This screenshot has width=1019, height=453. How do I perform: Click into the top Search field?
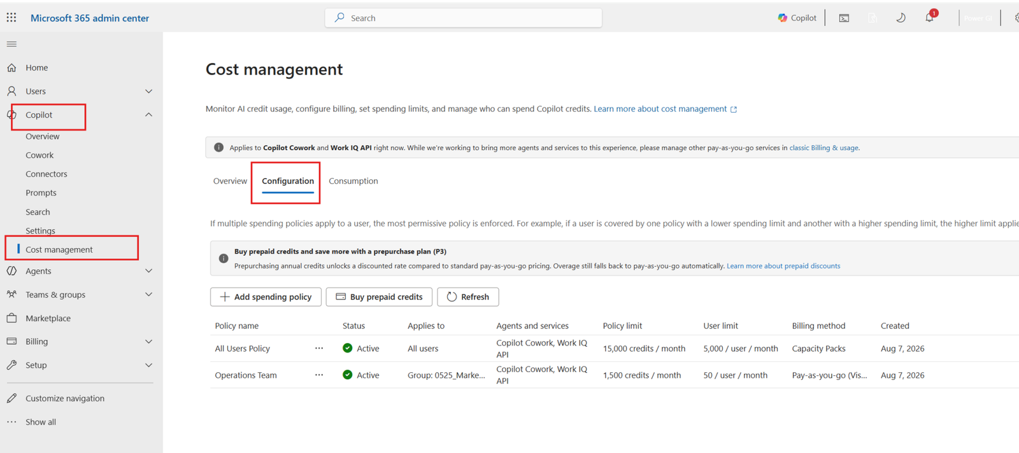coord(464,18)
